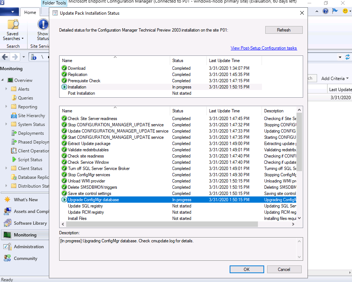The height and width of the screenshot is (282, 352).
Task: Select the Upgrade ConfigMgr database row
Action: [179, 200]
